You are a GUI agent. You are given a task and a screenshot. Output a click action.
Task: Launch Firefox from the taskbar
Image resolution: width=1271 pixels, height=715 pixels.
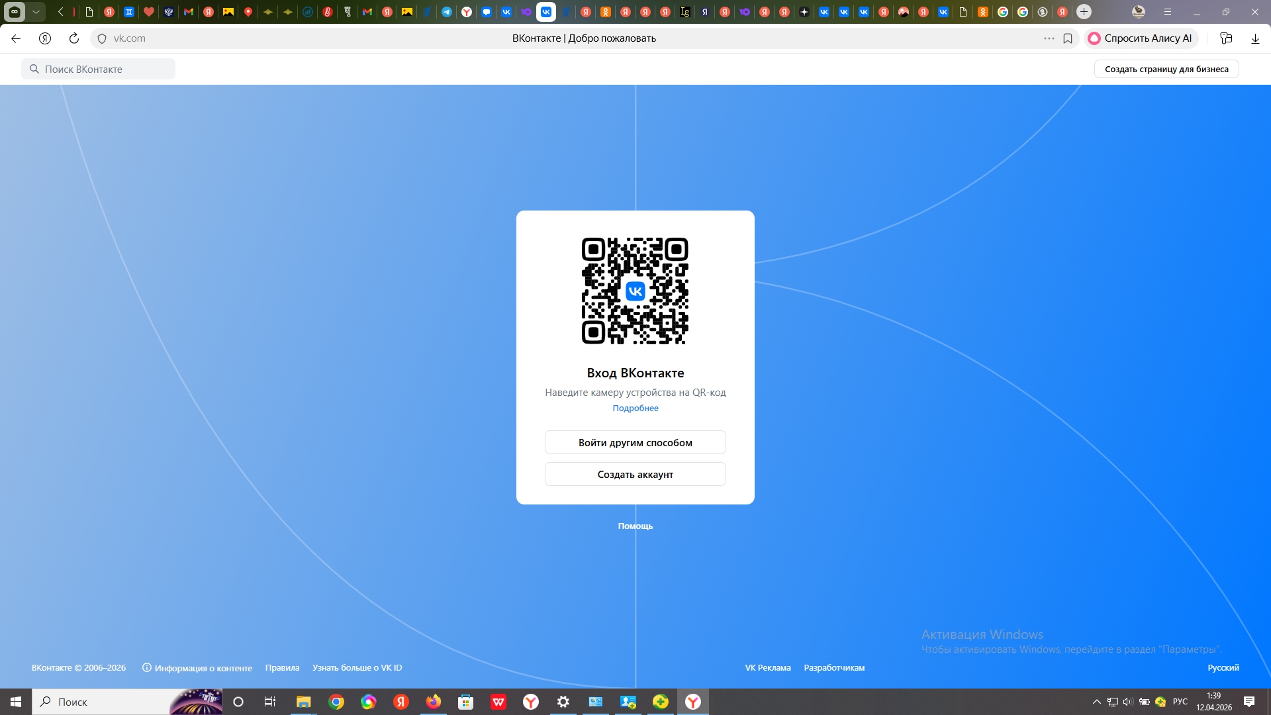pos(434,702)
